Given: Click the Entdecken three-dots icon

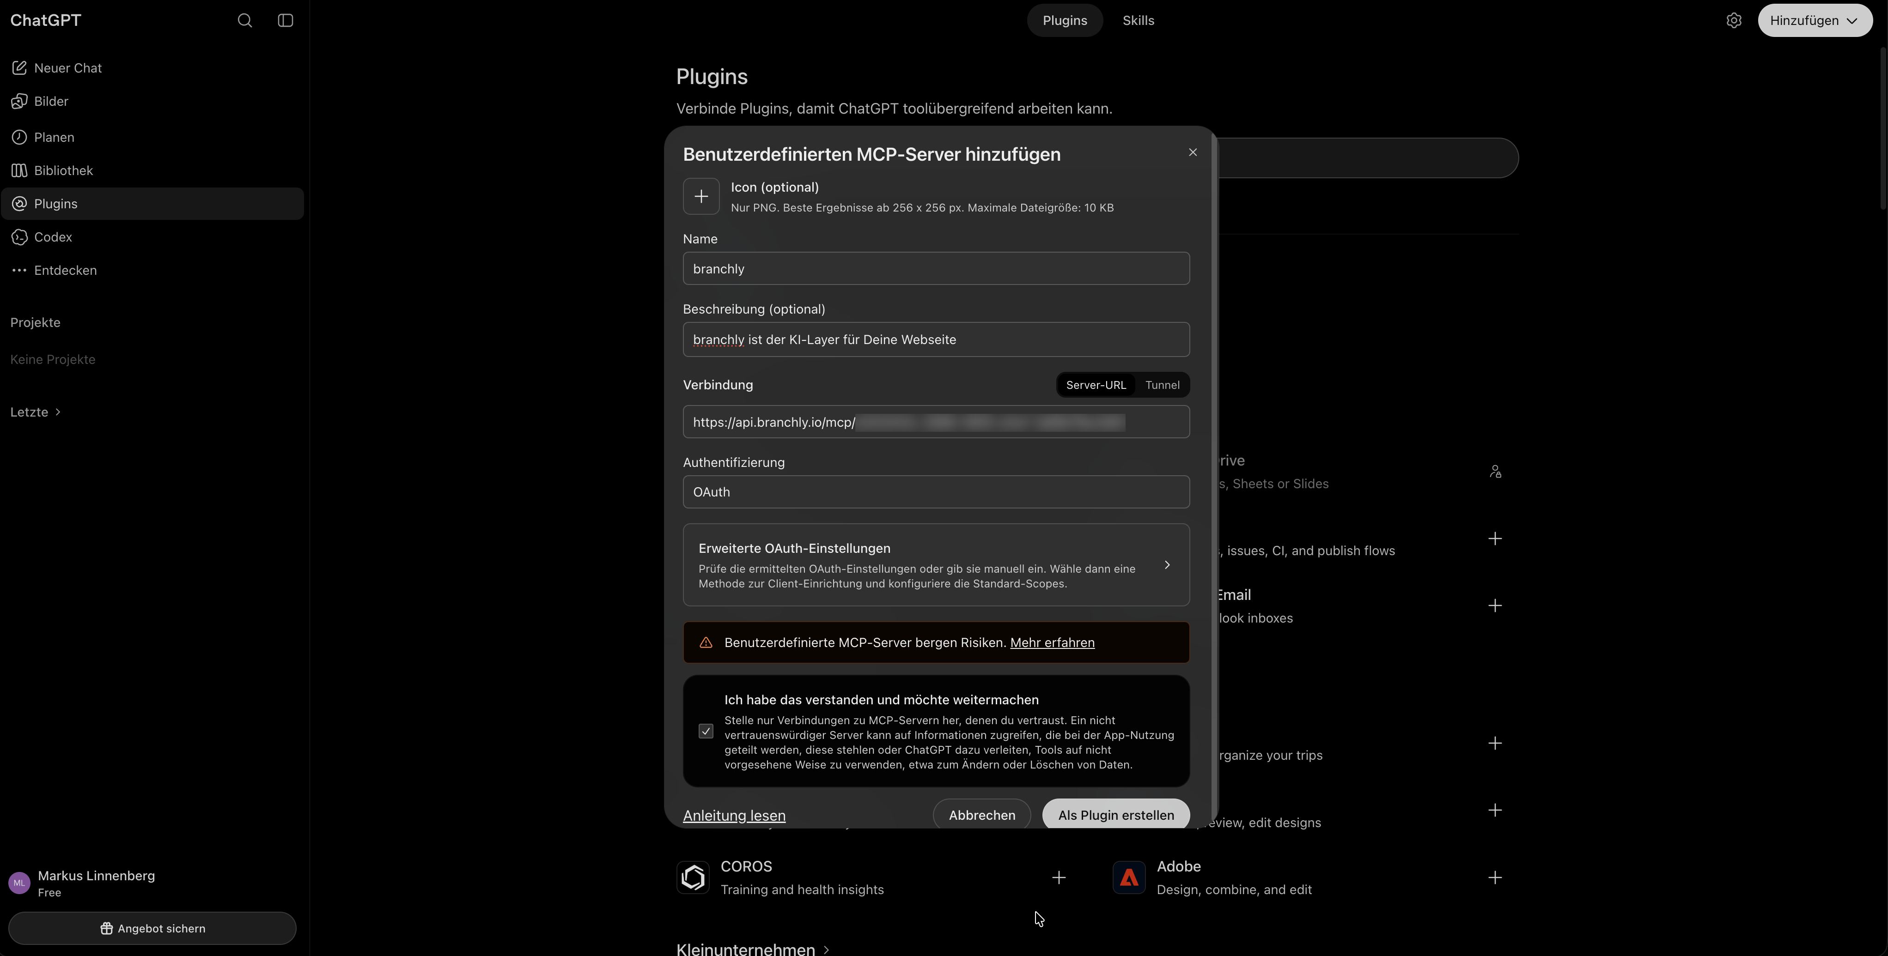Looking at the screenshot, I should click(19, 270).
